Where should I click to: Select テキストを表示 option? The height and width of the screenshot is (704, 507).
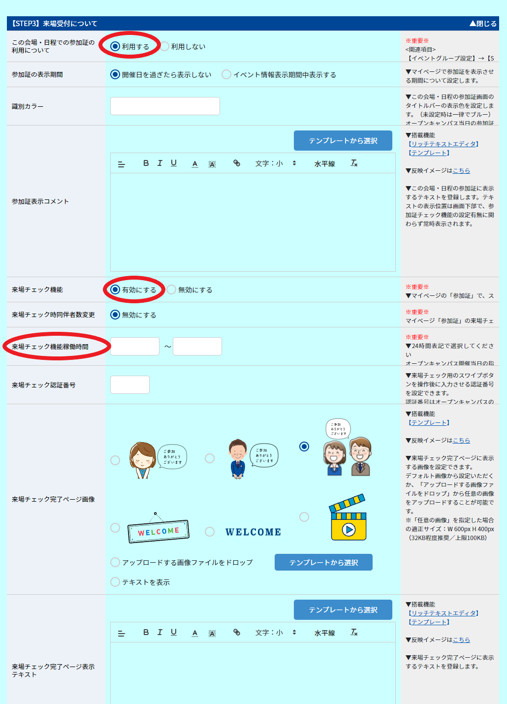coord(115,582)
